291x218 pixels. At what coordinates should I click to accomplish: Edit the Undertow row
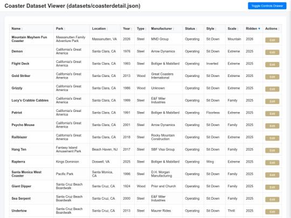(272, 212)
